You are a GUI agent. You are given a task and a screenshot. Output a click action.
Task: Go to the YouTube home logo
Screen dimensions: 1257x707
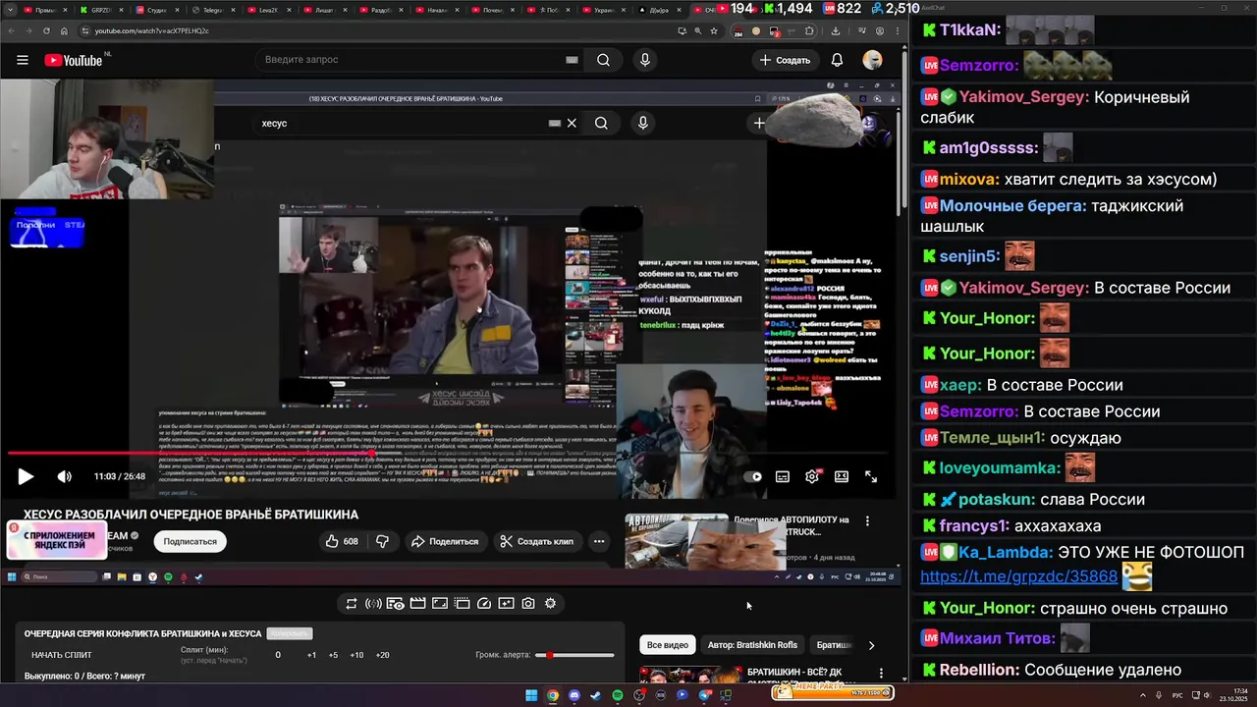point(74,60)
